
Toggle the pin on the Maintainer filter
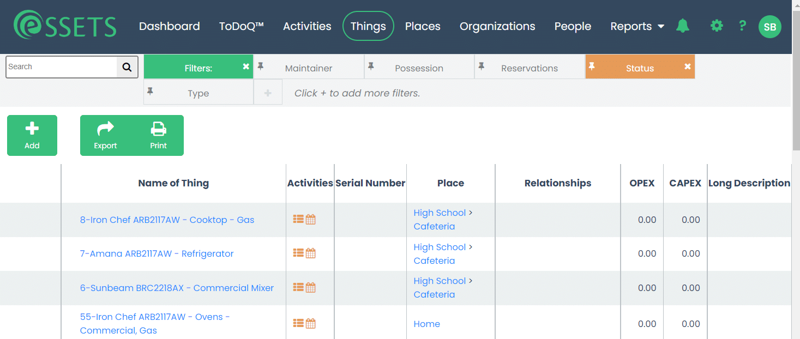coord(261,66)
